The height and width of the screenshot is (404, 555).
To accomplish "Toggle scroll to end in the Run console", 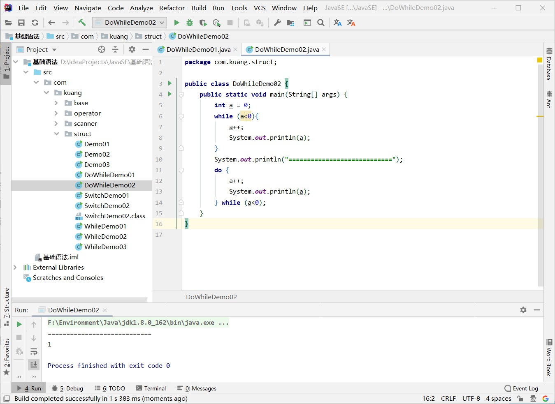I will click(x=34, y=365).
